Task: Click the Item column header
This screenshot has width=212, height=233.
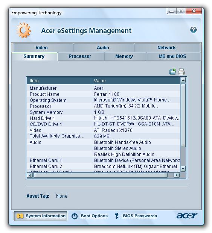Action: tap(59, 81)
